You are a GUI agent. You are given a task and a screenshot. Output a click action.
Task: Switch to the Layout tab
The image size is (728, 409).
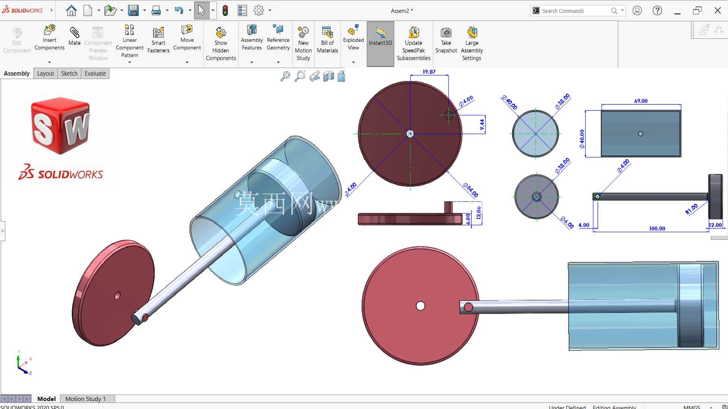[x=46, y=73]
